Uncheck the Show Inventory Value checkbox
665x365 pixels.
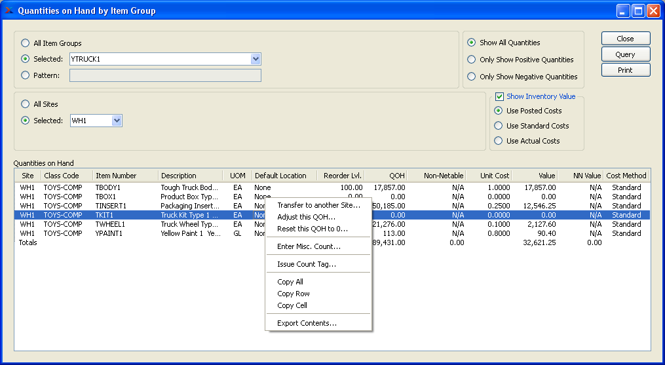(499, 96)
